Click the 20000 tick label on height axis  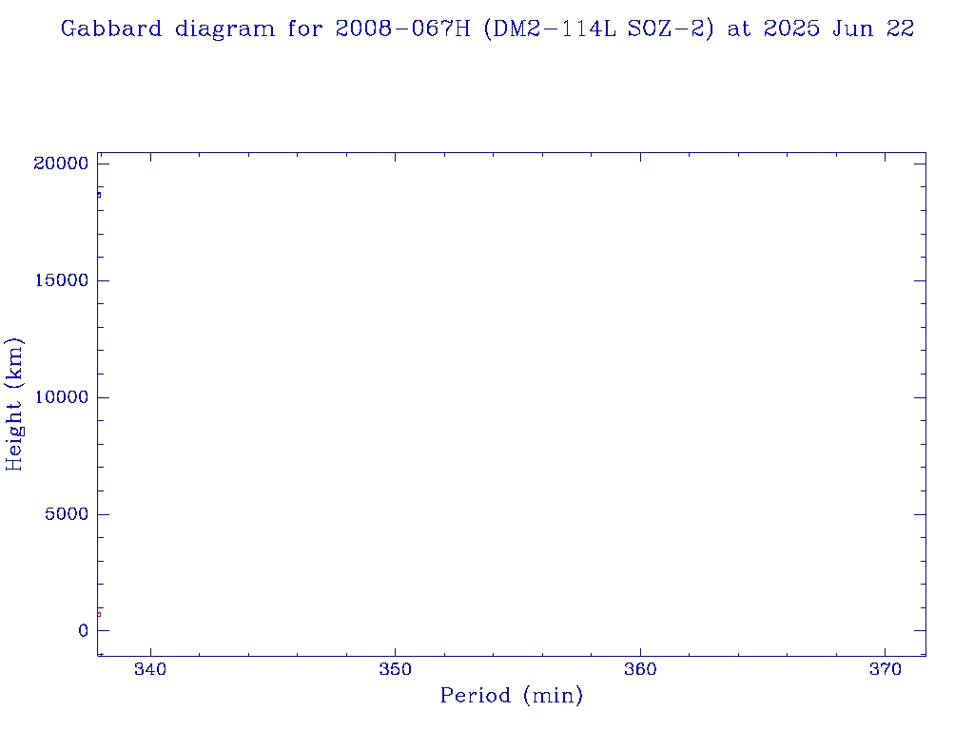click(61, 163)
